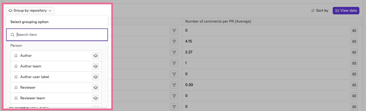This screenshot has height=111, width=366.
Task: Select the Author grouping option
Action: tap(26, 56)
